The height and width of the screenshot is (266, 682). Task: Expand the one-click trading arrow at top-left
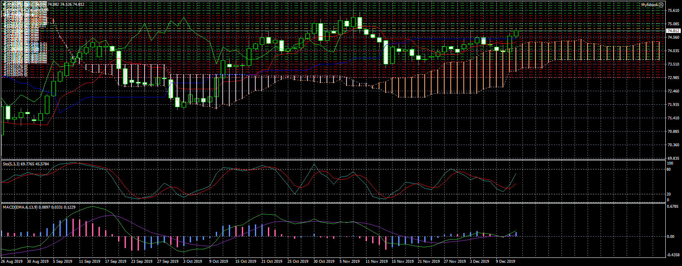tap(2, 4)
